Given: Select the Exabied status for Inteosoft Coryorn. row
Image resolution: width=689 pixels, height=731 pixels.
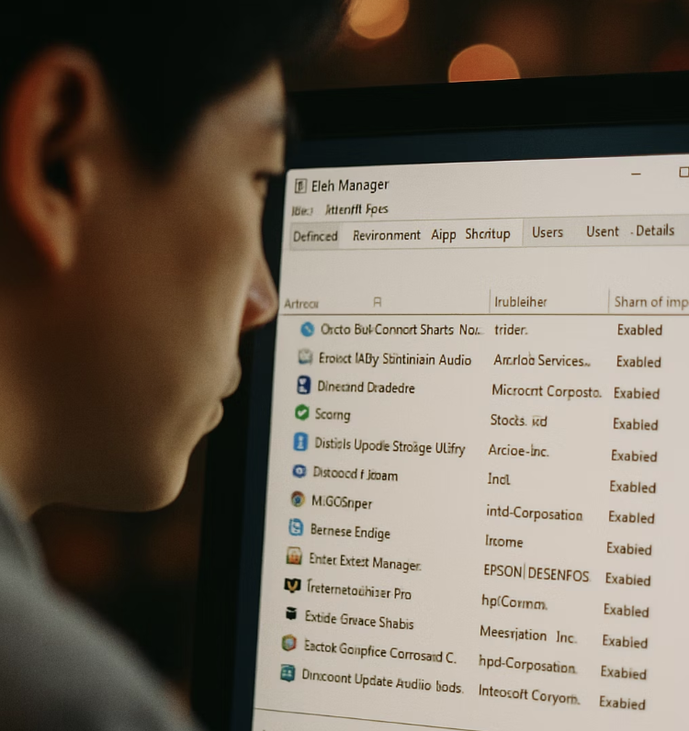Looking at the screenshot, I should [x=622, y=703].
